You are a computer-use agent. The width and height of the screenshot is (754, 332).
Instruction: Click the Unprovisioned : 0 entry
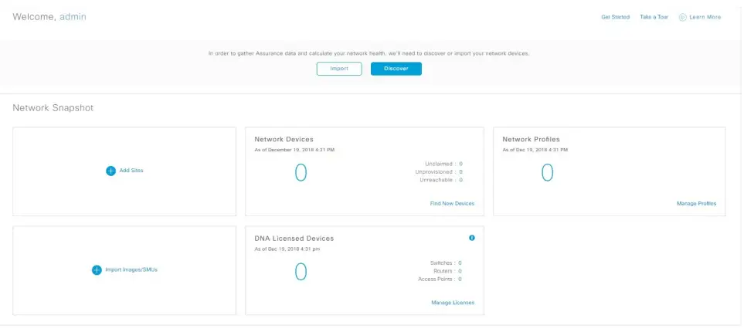[x=439, y=172]
